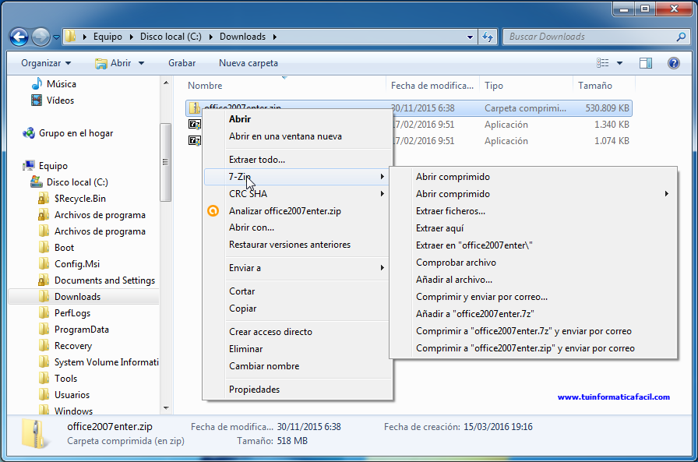The height and width of the screenshot is (462, 698).
Task: Click the Forward navigation arrow
Action: (41, 37)
